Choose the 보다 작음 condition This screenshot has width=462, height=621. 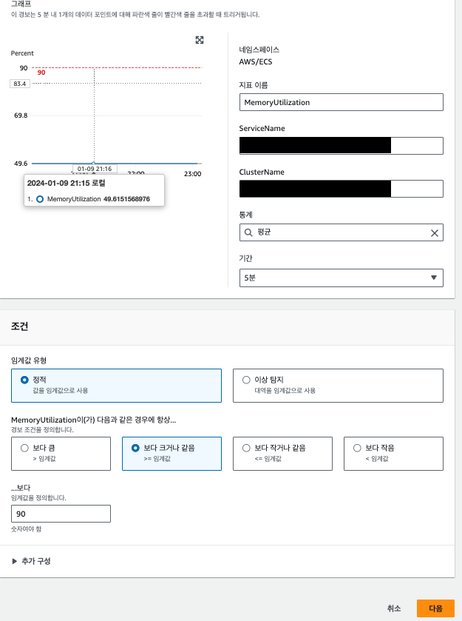pos(393,454)
